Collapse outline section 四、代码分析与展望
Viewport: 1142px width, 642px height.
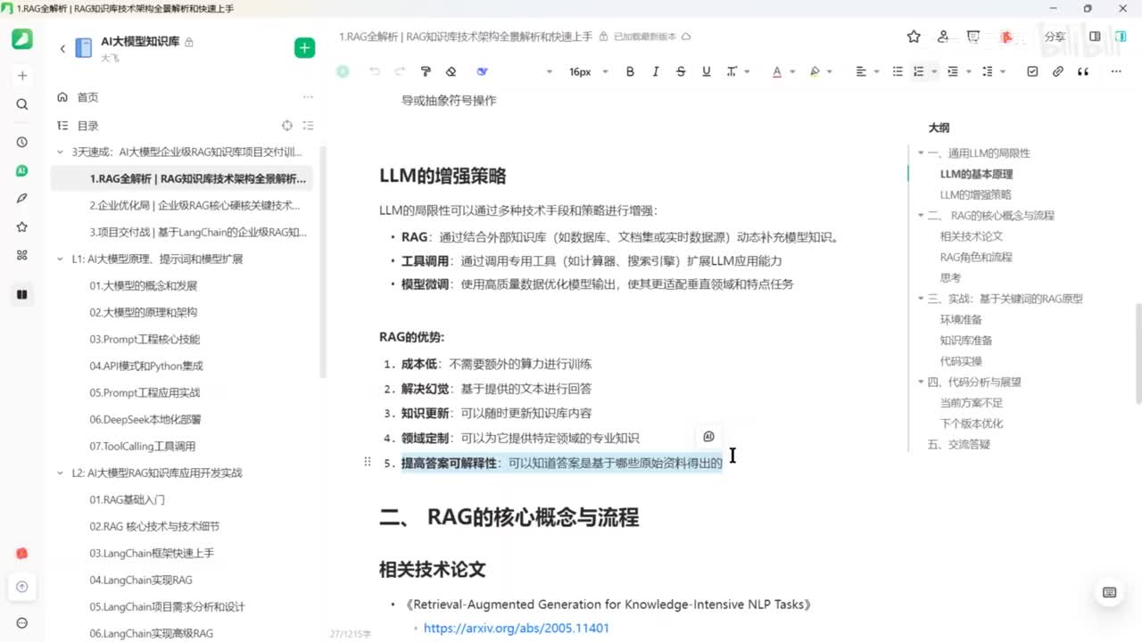921,382
